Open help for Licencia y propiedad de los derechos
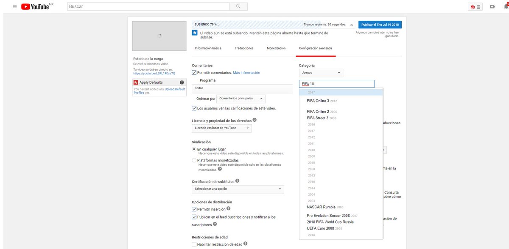Viewport: 509px width, 249px height. tap(255, 120)
